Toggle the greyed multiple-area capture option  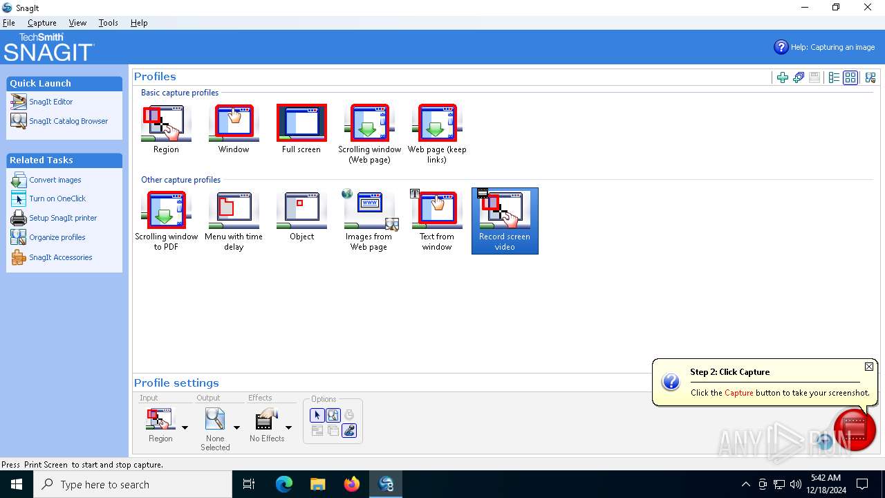click(x=333, y=431)
